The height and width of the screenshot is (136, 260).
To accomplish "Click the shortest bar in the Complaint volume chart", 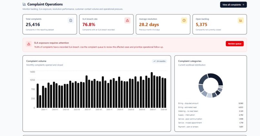I will click(40, 102).
